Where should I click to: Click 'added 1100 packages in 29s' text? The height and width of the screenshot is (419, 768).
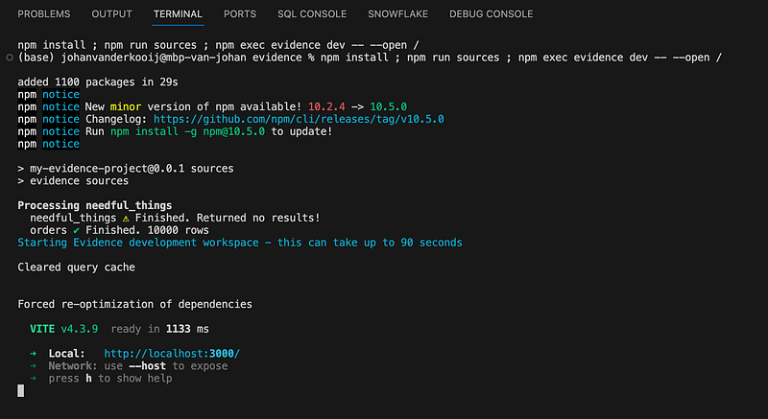point(98,82)
